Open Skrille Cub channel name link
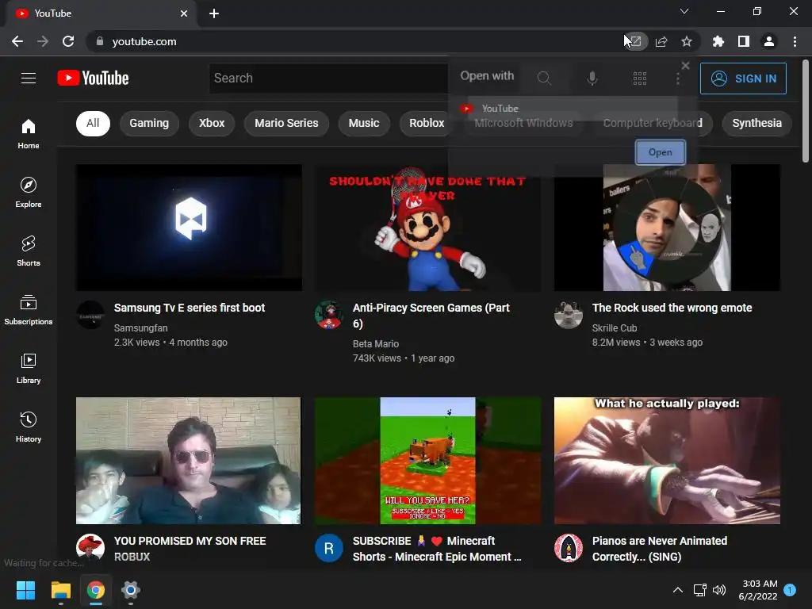This screenshot has width=812, height=609. coord(615,327)
